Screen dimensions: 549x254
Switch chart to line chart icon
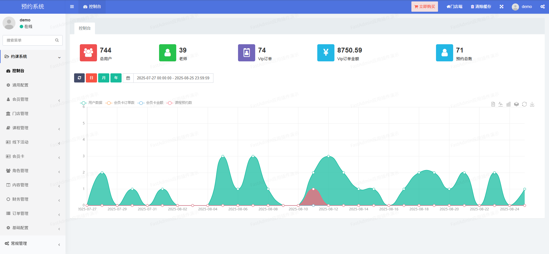[x=500, y=104]
